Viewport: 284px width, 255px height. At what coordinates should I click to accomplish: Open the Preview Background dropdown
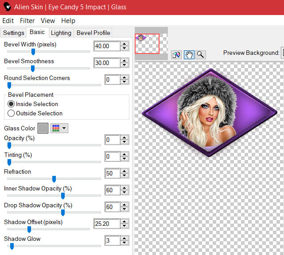coord(282,53)
